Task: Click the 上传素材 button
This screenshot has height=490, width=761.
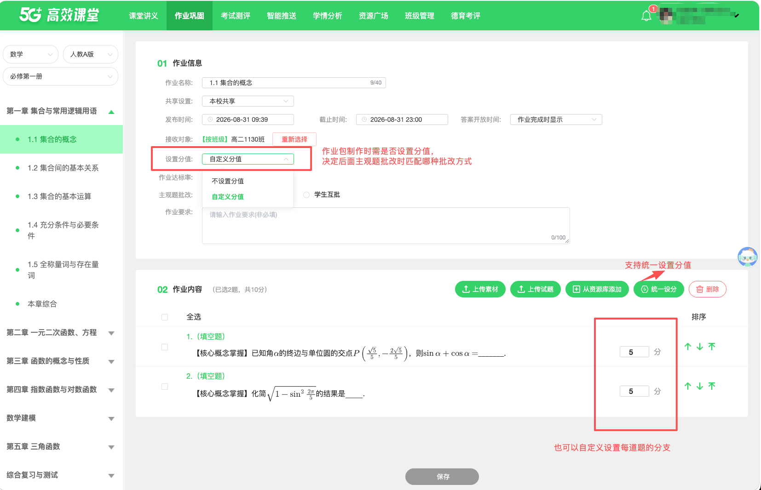Action: point(480,289)
